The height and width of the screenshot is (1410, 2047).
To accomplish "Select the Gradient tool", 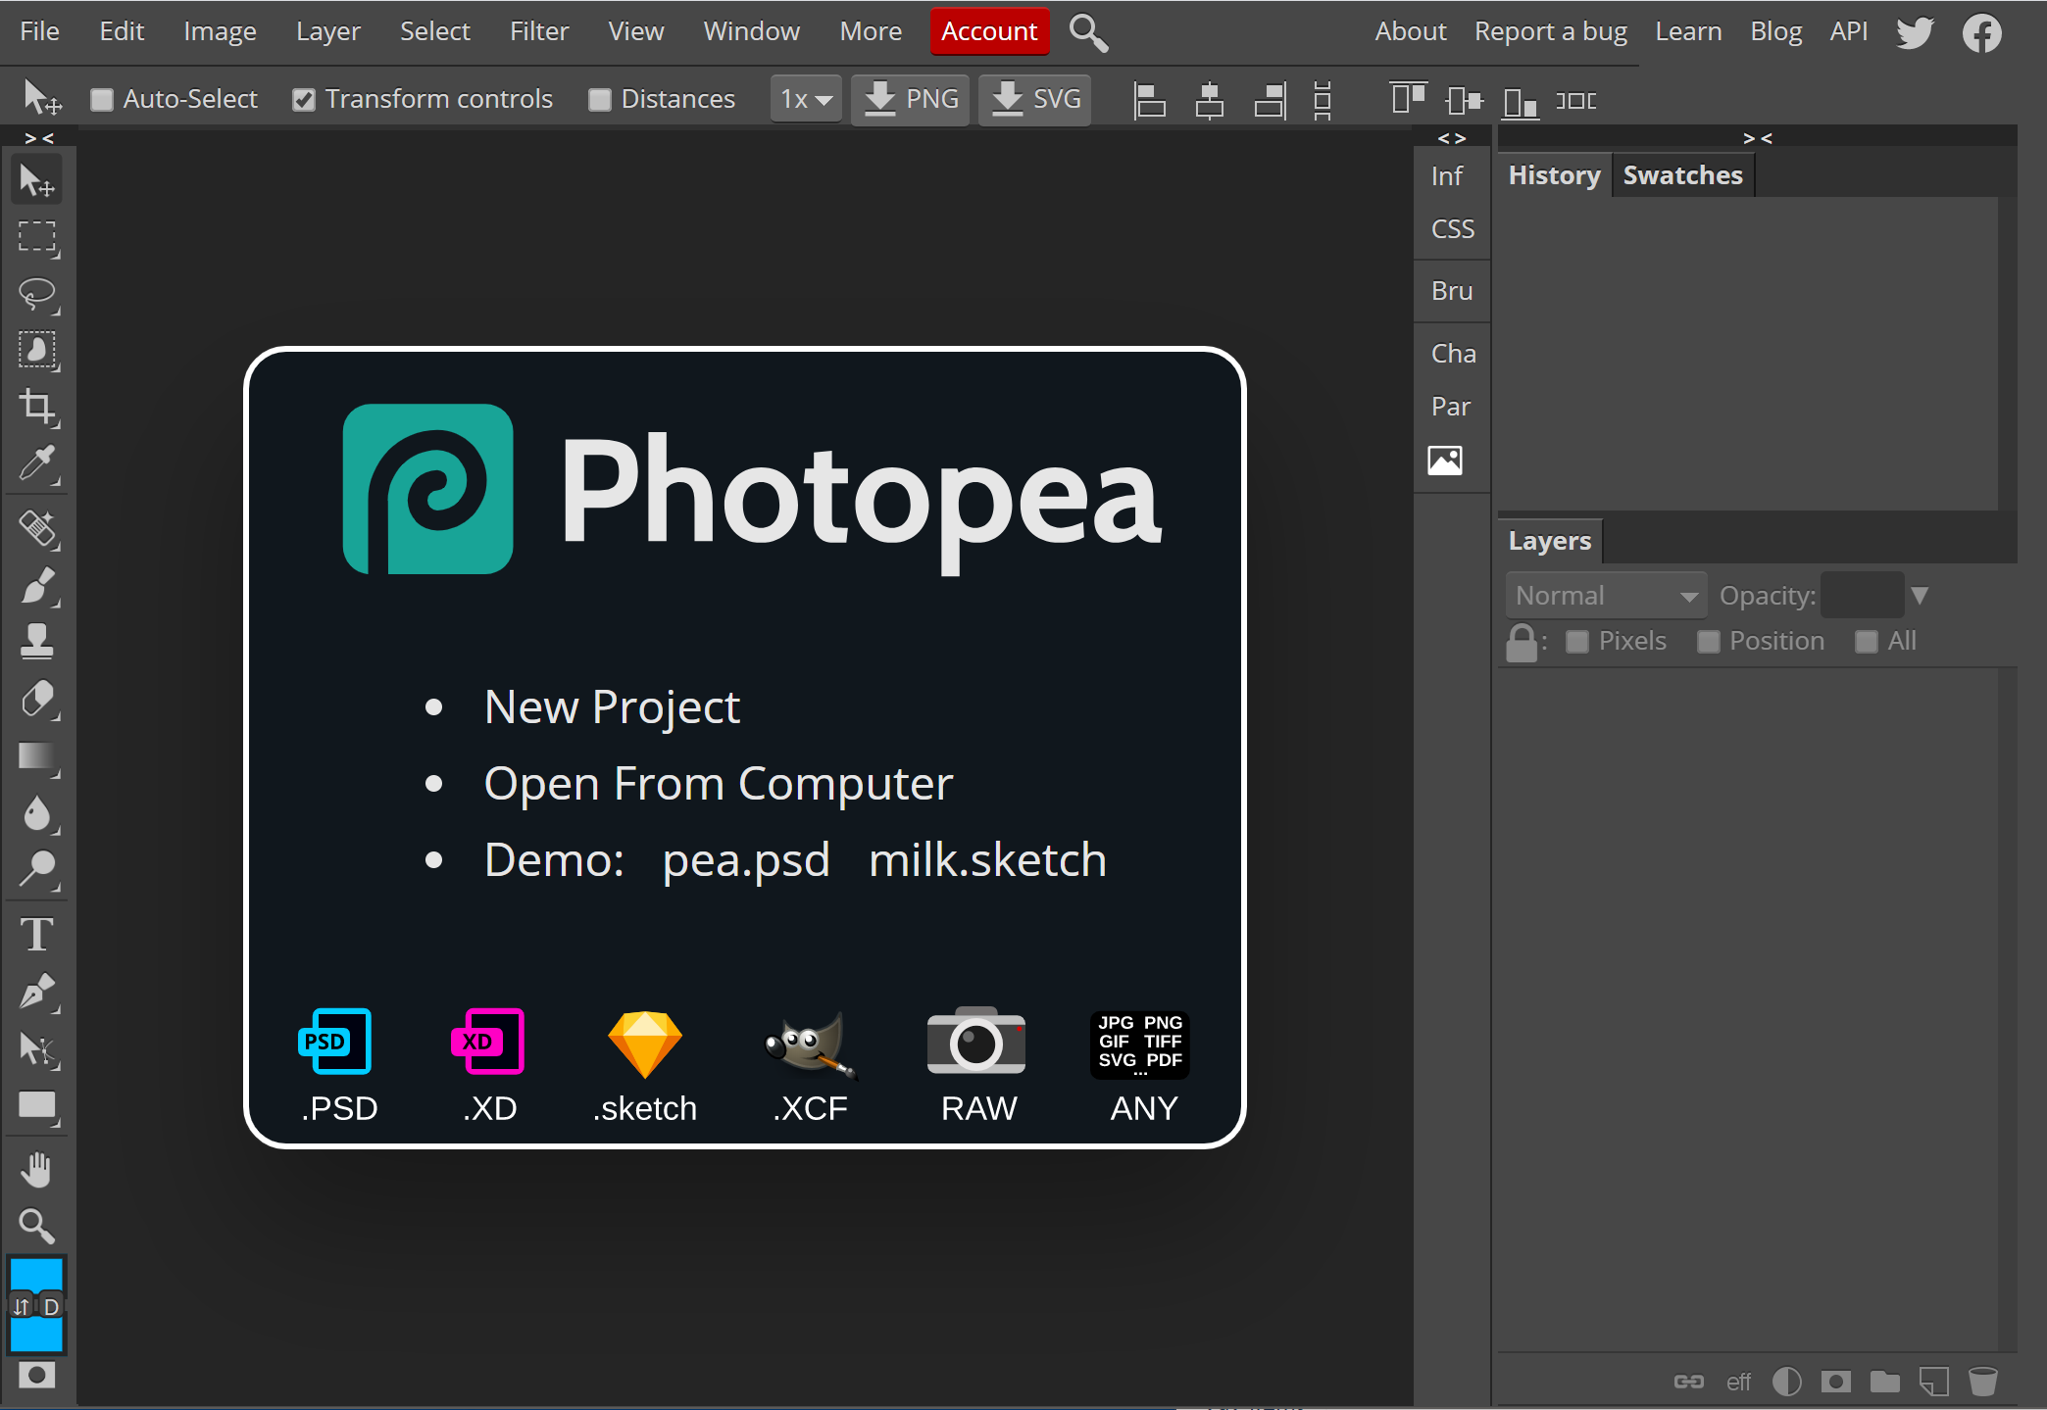I will tap(37, 755).
